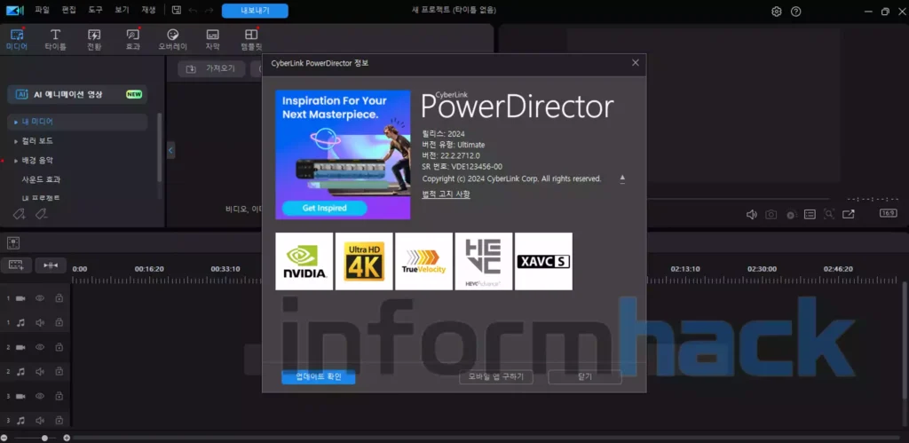Open the 법적 고지 사항 link
This screenshot has height=443, width=909.
click(x=446, y=194)
